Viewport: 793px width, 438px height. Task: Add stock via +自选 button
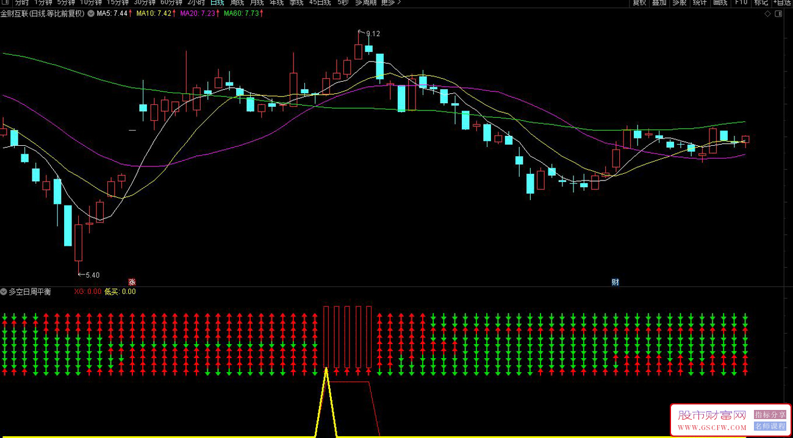point(782,2)
